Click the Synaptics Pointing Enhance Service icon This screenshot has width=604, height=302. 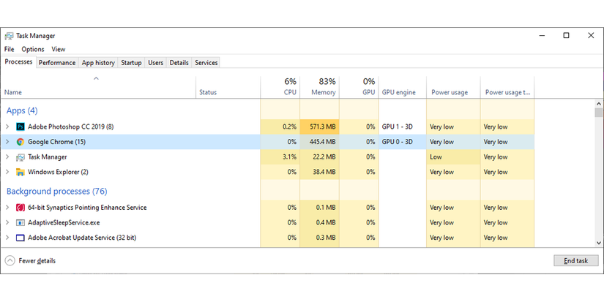coord(20,208)
